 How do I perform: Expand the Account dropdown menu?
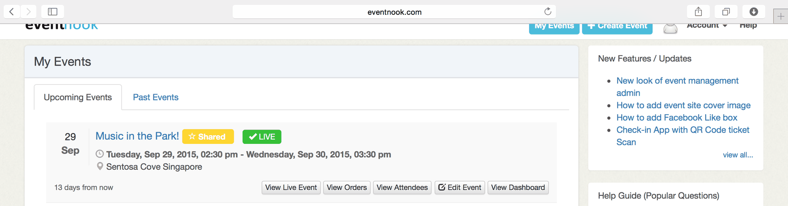click(707, 26)
